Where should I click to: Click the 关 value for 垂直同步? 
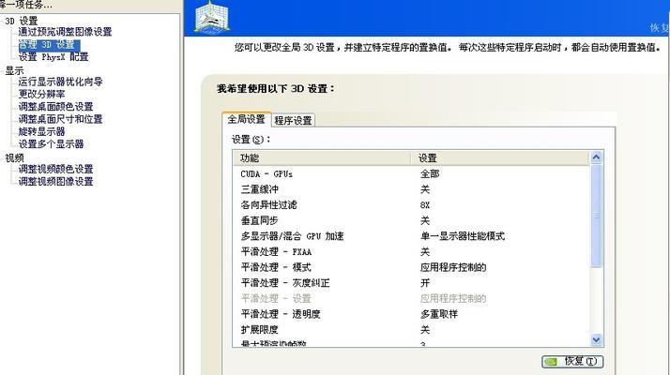pyautogui.click(x=425, y=221)
